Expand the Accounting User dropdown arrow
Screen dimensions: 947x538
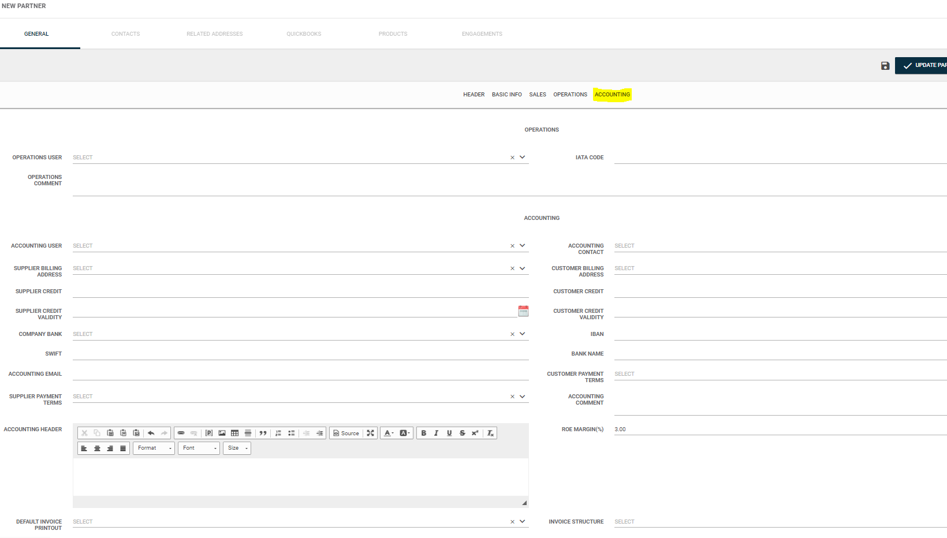click(523, 245)
